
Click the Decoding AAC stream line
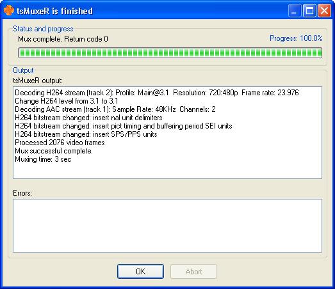pyautogui.click(x=115, y=109)
